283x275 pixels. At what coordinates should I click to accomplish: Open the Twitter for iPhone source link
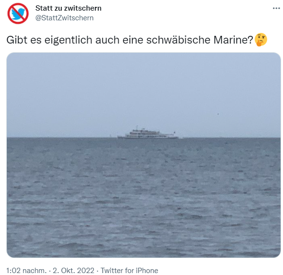[129, 271]
